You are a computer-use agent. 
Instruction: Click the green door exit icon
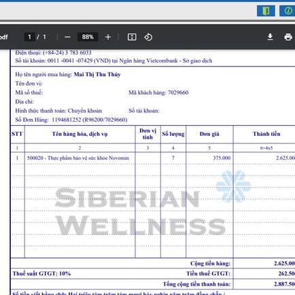tap(266, 11)
